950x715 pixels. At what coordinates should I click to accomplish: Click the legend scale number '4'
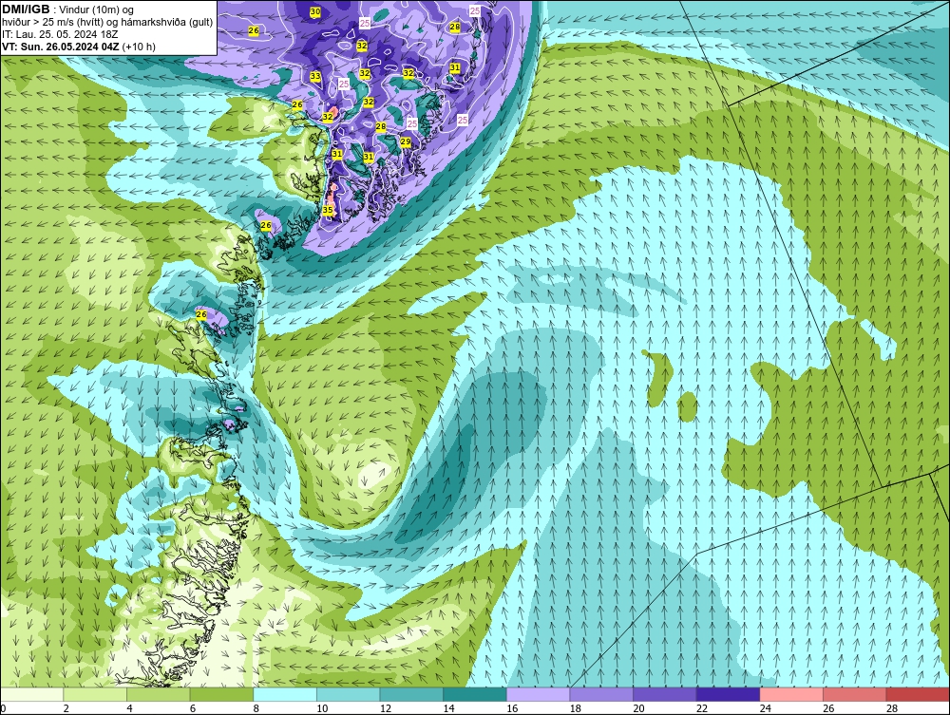(x=129, y=708)
